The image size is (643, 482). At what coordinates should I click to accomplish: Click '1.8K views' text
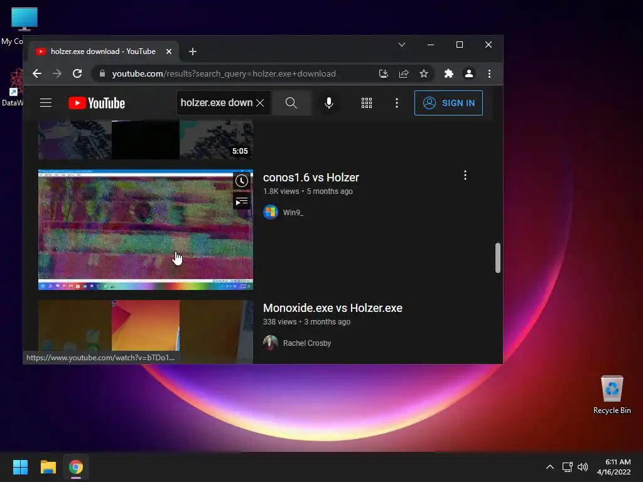[x=281, y=191]
